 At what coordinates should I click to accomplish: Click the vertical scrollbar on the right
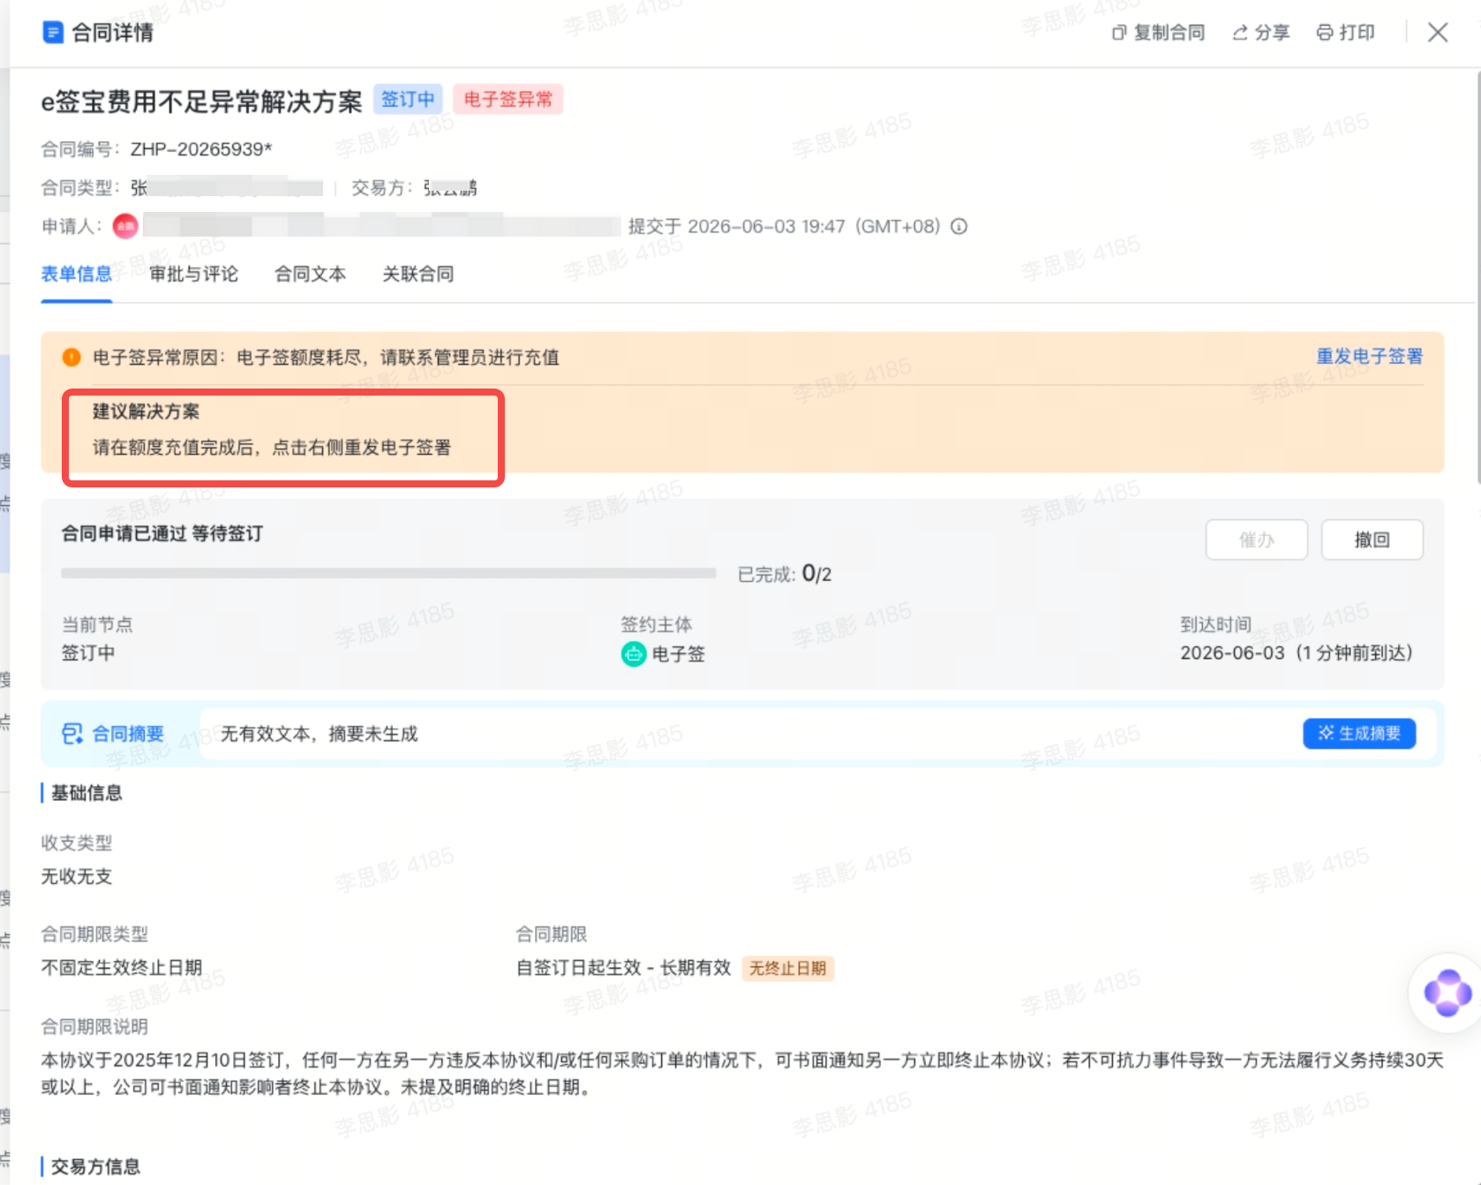[x=1477, y=278]
